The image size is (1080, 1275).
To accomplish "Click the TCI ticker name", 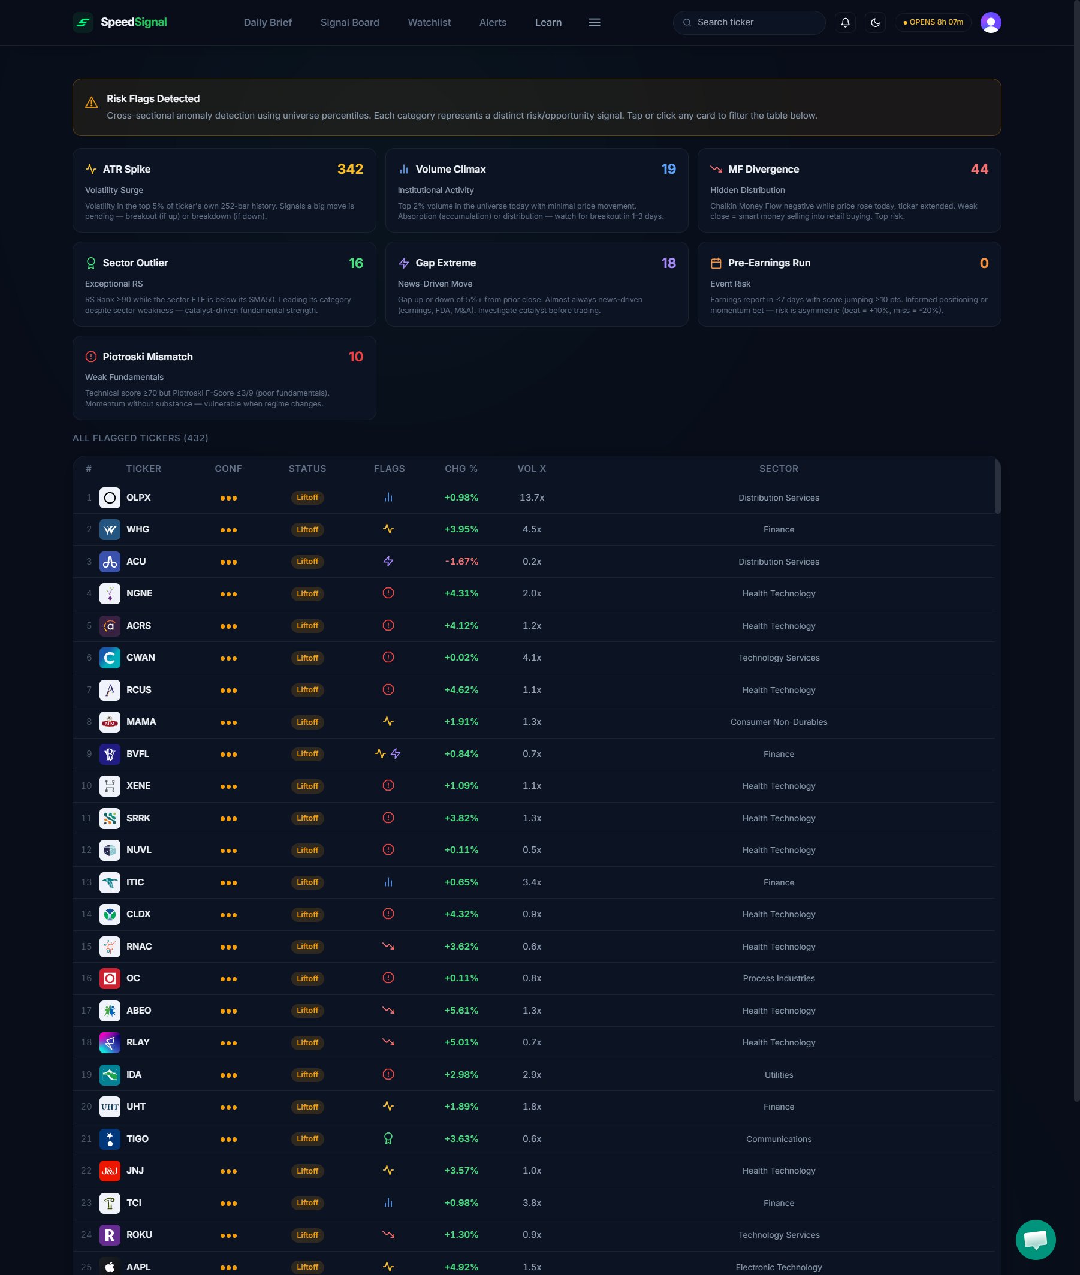I will point(134,1202).
